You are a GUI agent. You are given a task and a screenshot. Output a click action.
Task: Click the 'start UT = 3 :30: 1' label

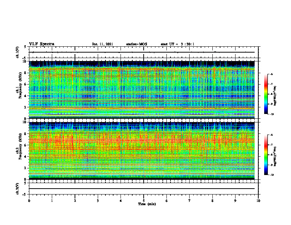[177, 44]
